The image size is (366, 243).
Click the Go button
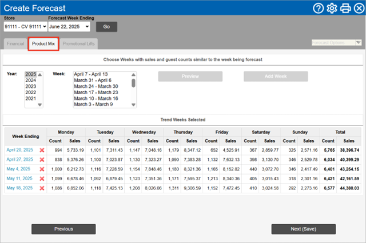click(106, 27)
